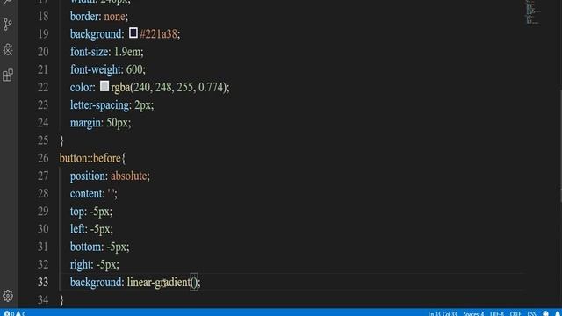Click the closing brace on line 34
Image resolution: width=562 pixels, height=316 pixels.
pos(61,300)
